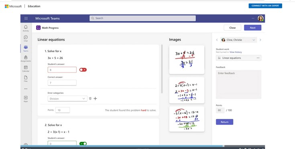The image size is (295, 149).
Task: Click the Math Progress app icon
Action: pyautogui.click(x=39, y=28)
